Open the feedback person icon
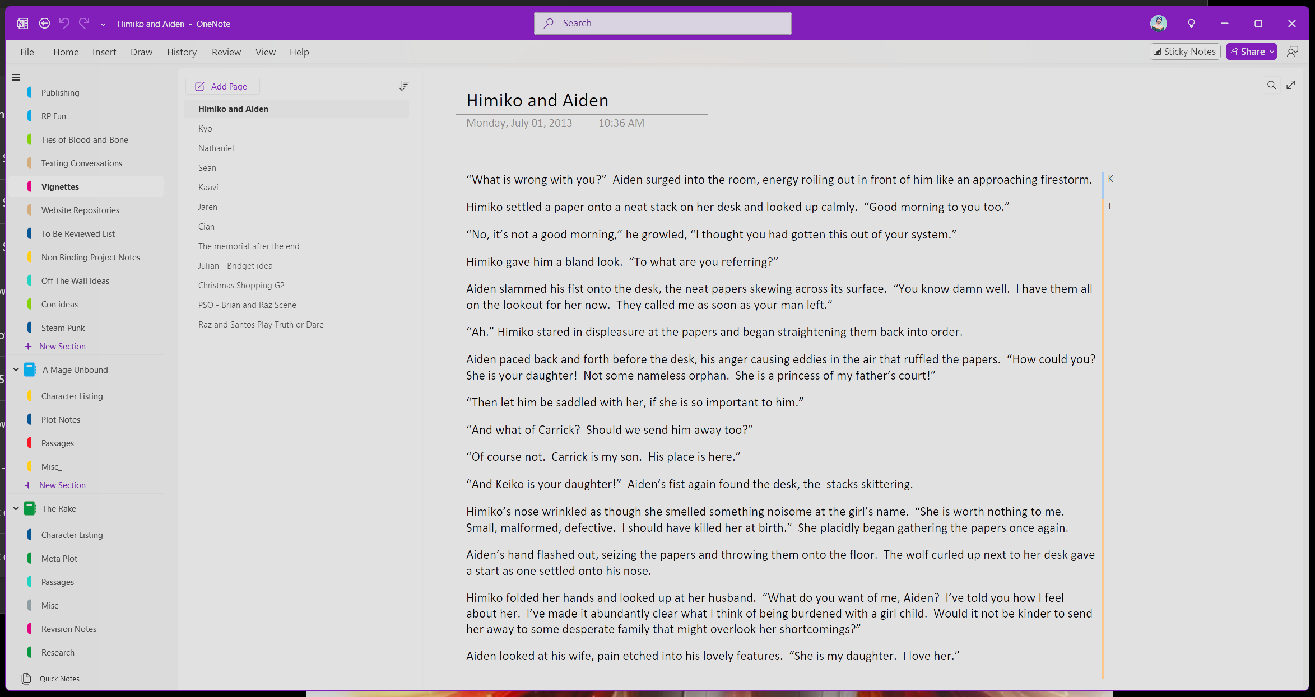Image resolution: width=1315 pixels, height=697 pixels. [x=1293, y=52]
